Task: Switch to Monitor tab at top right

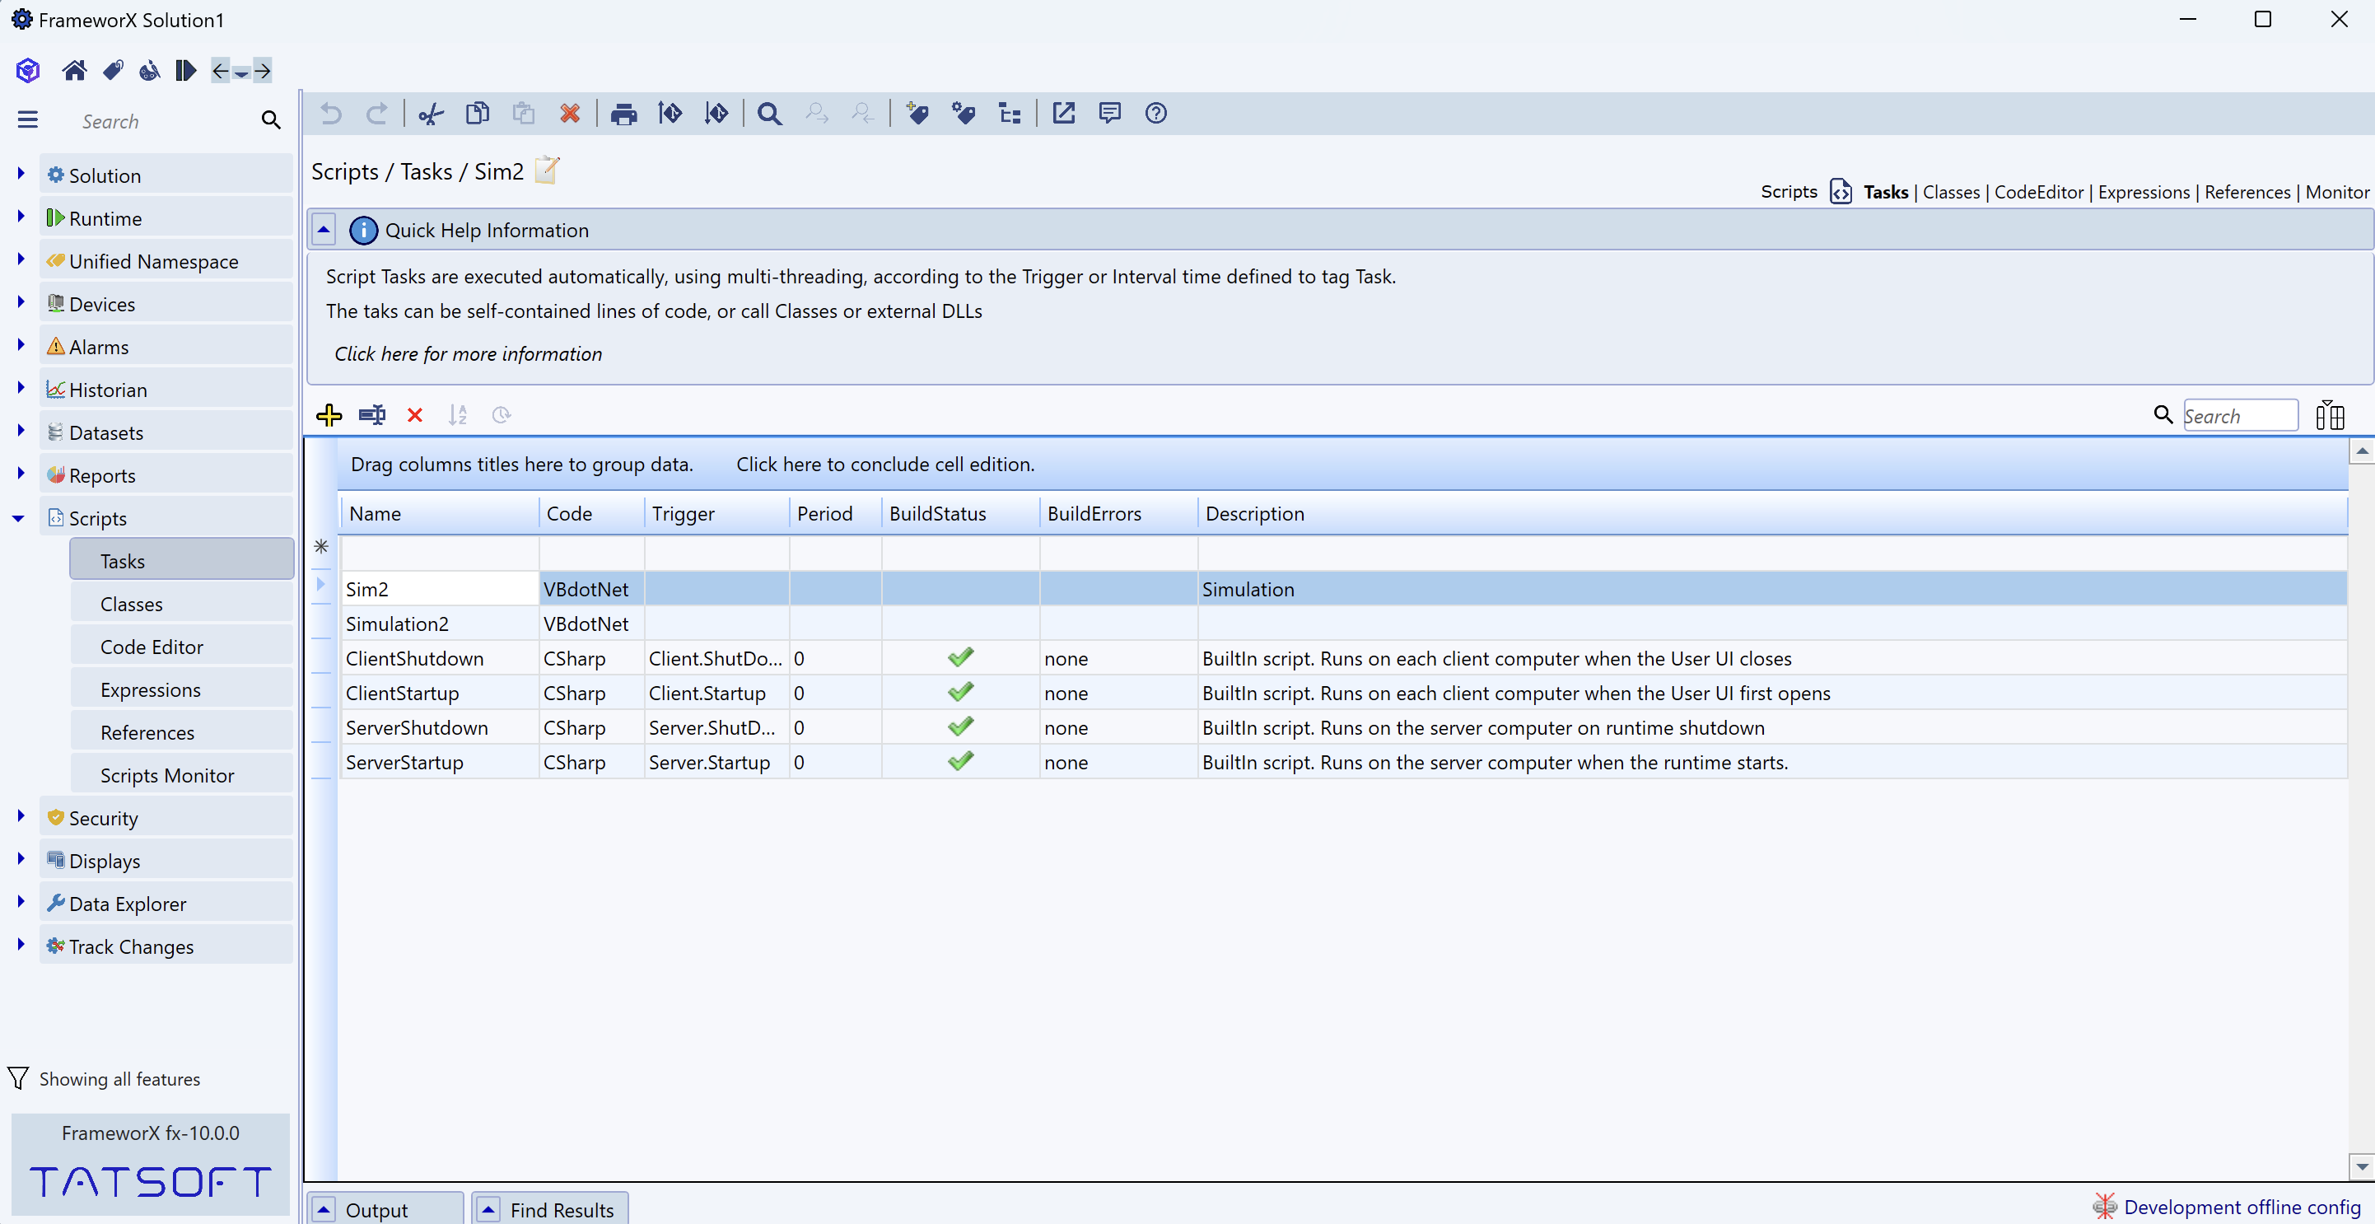Action: click(x=2337, y=192)
